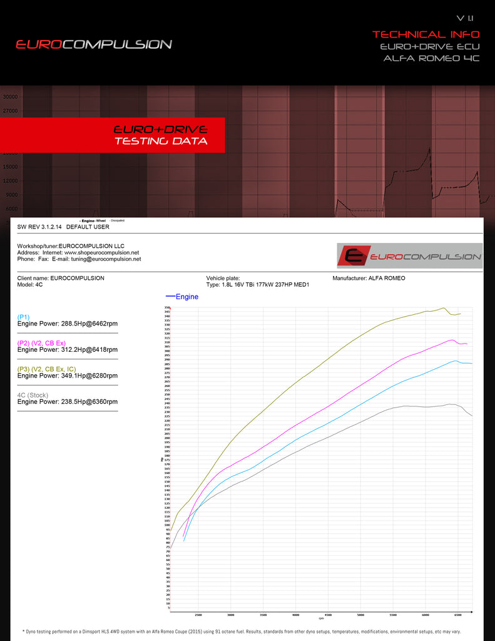Screen dimensions: 495x641
Task: Click the Manufacturer: ALFA ROMEO field
Action: [x=369, y=278]
